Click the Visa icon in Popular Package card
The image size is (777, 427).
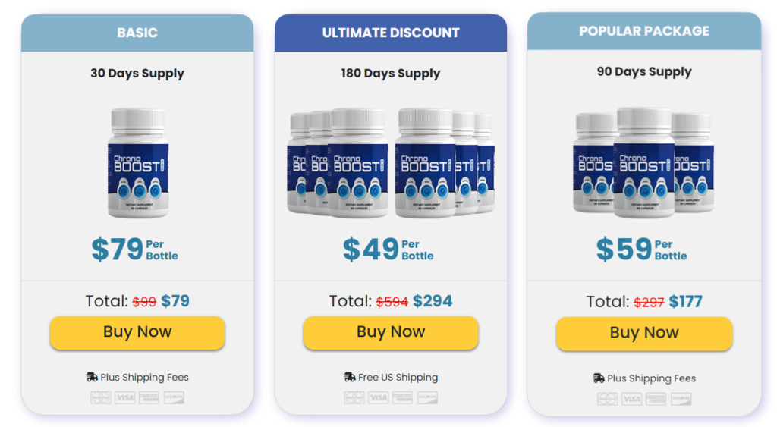pyautogui.click(x=631, y=399)
